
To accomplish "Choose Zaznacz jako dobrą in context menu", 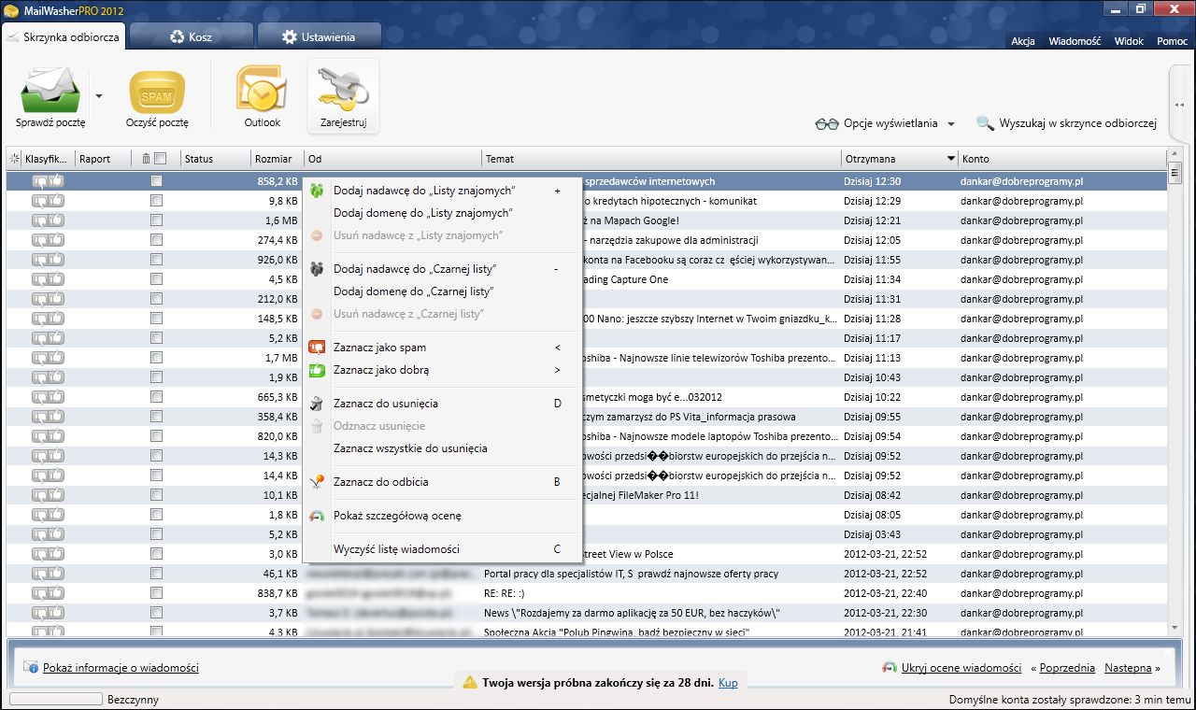I will (442, 370).
